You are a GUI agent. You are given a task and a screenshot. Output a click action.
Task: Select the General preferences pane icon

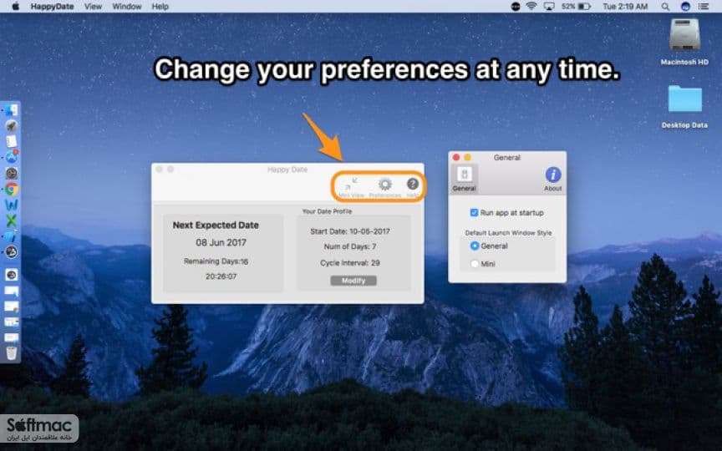tap(464, 179)
